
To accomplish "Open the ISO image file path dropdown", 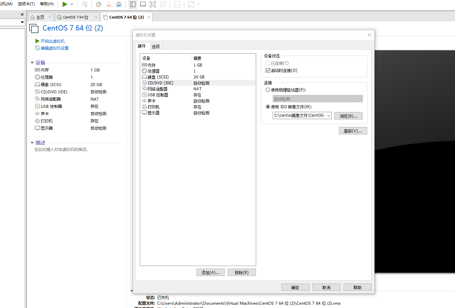I will pos(328,115).
